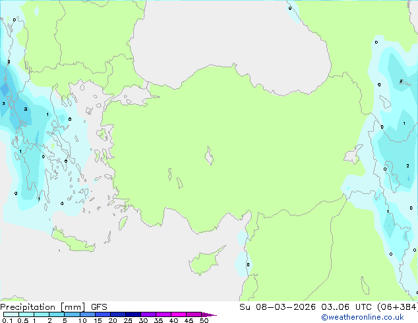This screenshot has width=418, height=323.
Task: Click the 35–40 mm violet legend swatch
Action: [x=164, y=314]
